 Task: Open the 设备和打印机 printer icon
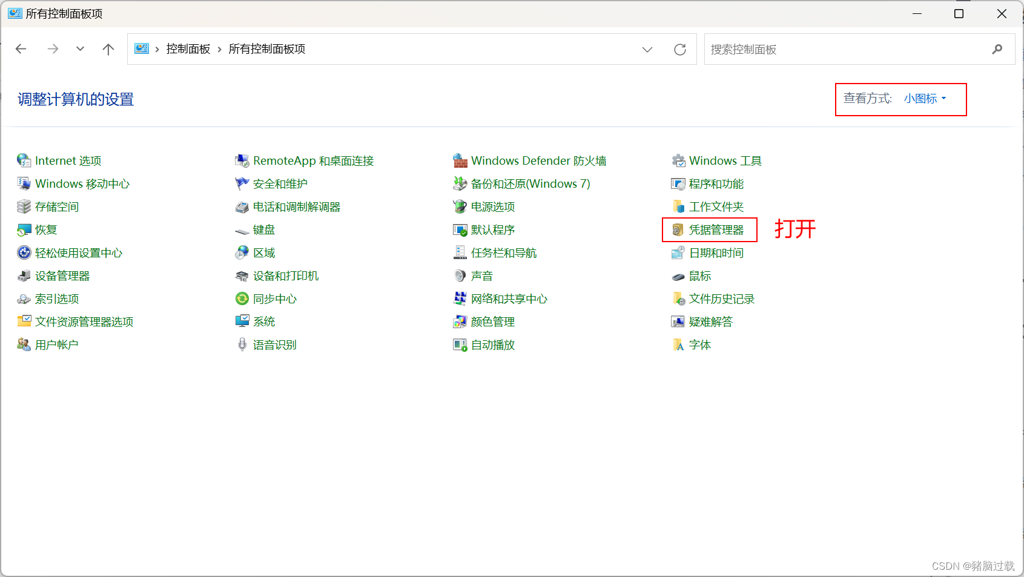(242, 275)
